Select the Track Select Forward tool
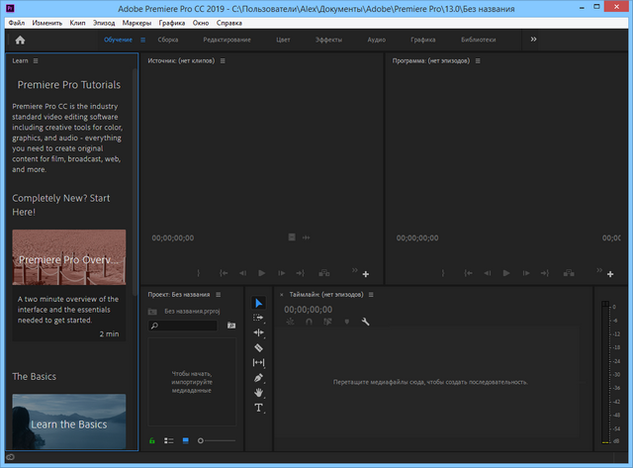 click(x=259, y=318)
